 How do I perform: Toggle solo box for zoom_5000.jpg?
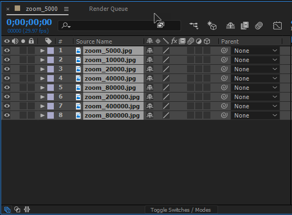[x=23, y=51]
